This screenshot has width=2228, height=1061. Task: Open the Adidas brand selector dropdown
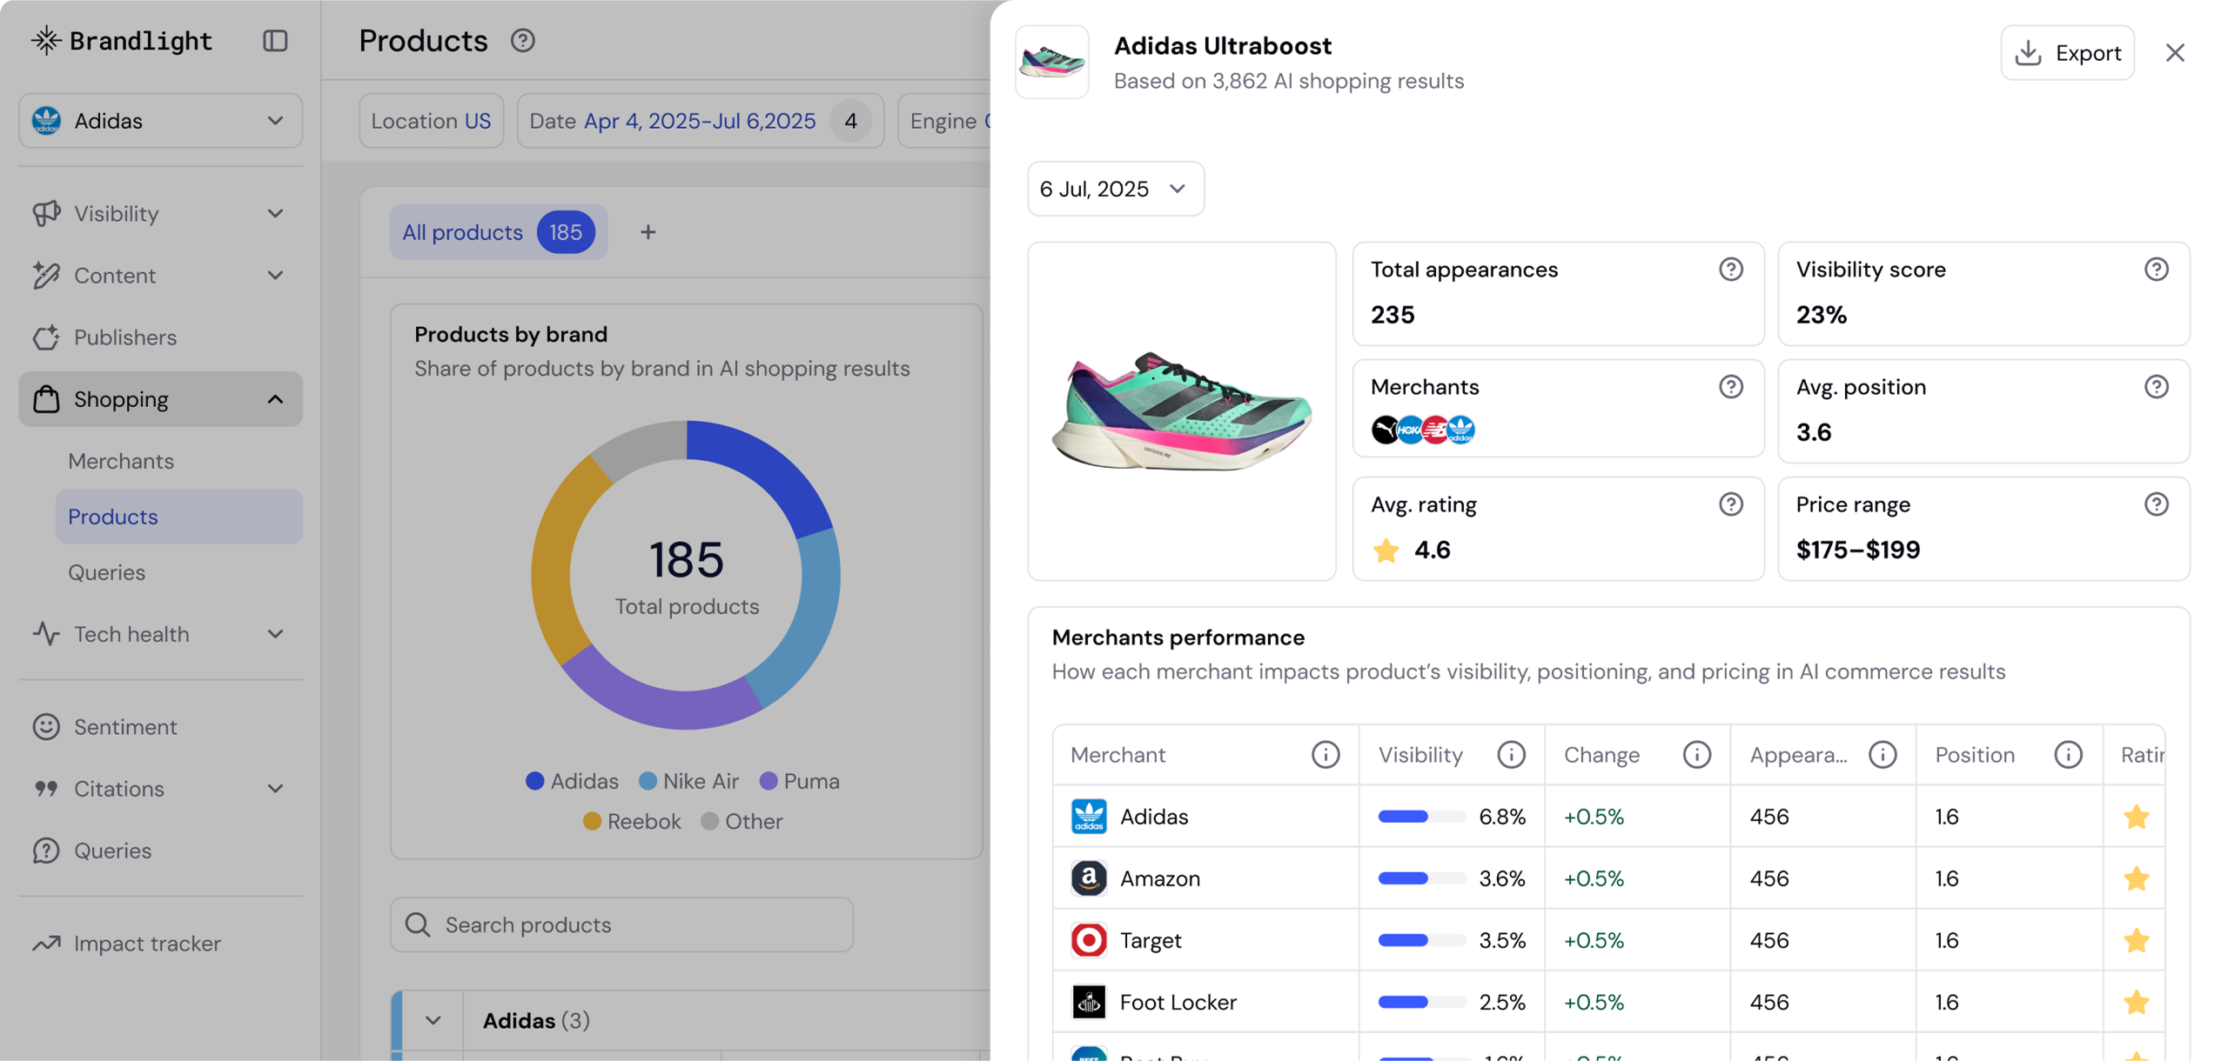tap(160, 121)
